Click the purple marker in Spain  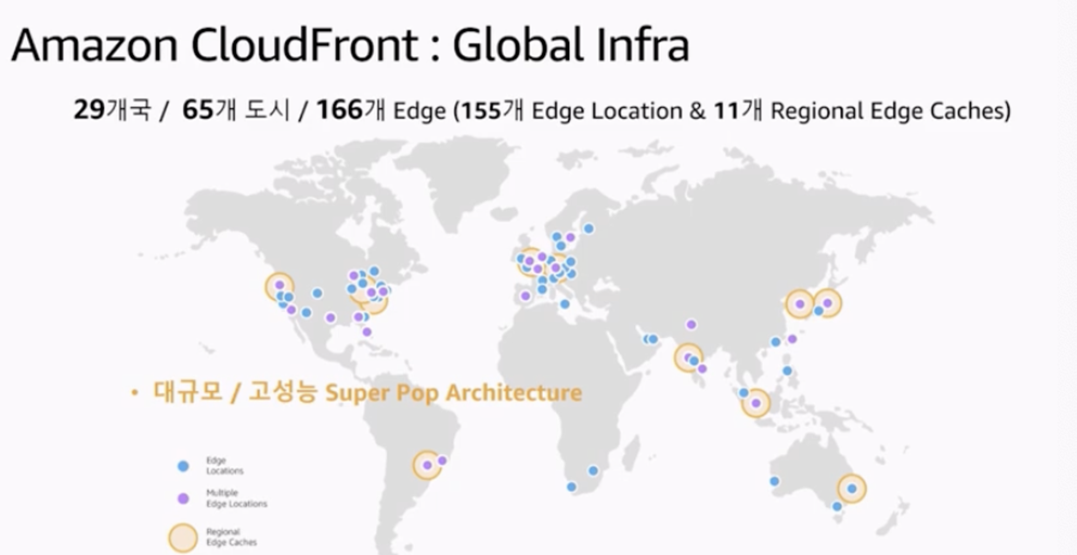[x=525, y=296]
